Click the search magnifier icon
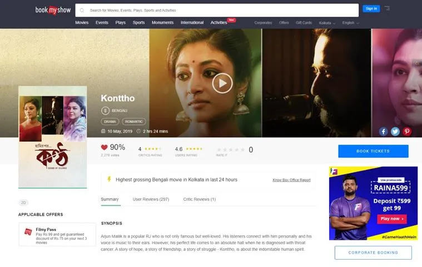Viewport: 422px width, 267px height. tap(82, 11)
